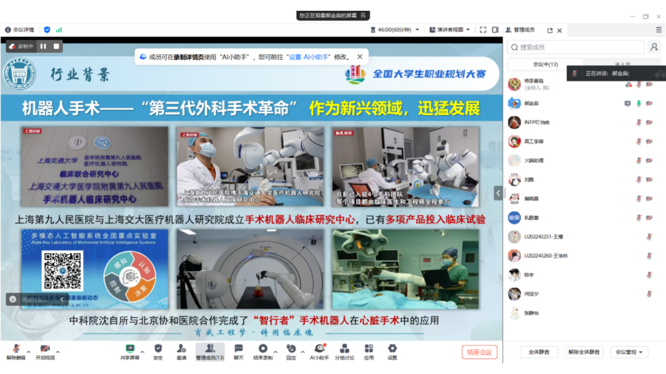Open 设置 settings gear
Image resolution: width=666 pixels, height=374 pixels.
click(x=392, y=352)
